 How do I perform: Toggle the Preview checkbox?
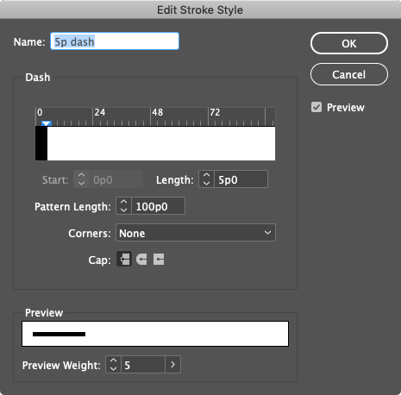tap(316, 107)
